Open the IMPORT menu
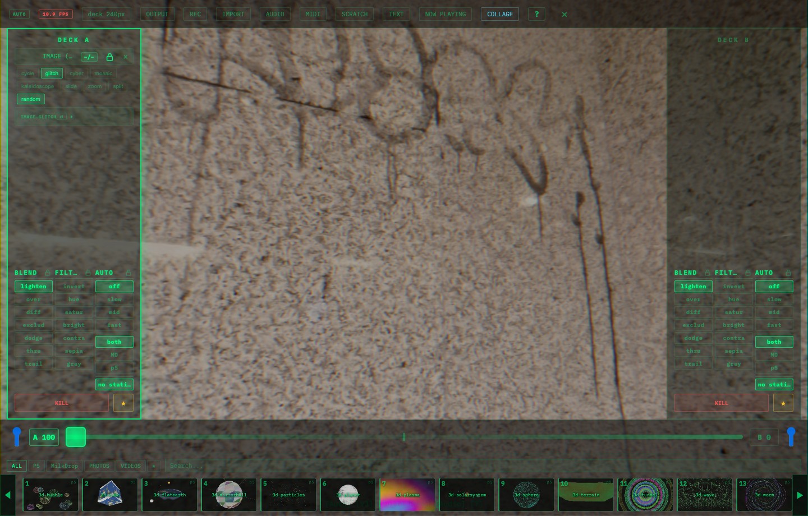 pos(233,14)
